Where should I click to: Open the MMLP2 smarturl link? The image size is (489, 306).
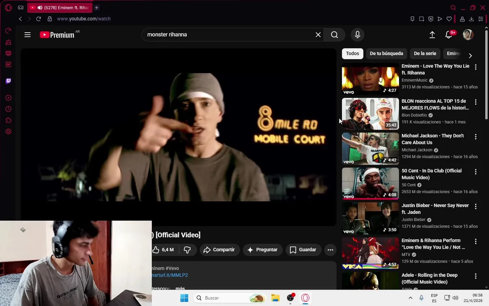click(170, 275)
